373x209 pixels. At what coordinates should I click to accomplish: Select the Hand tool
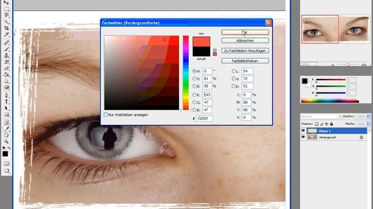click(6, 135)
